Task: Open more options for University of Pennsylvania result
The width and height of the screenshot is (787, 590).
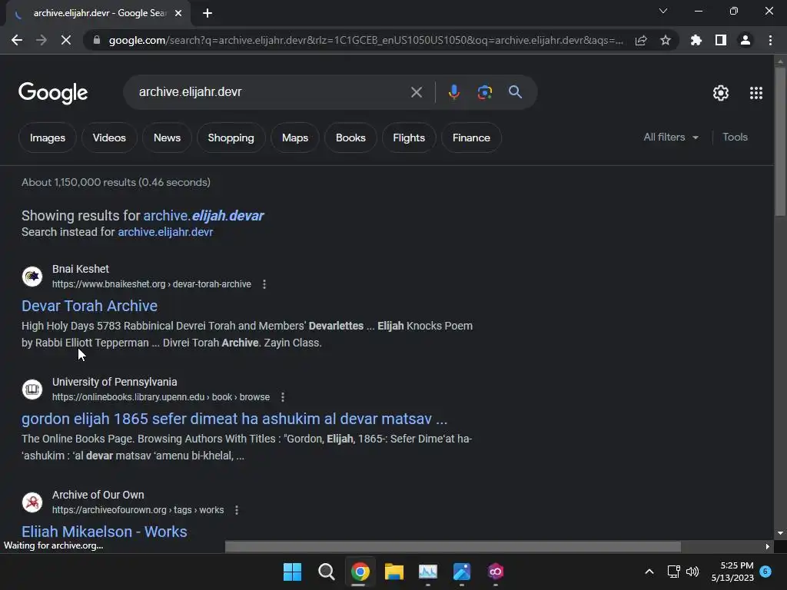Action: pyautogui.click(x=283, y=397)
